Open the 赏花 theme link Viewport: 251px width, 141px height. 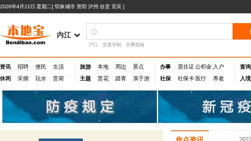point(103,78)
